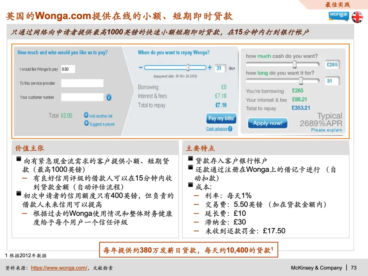The height and width of the screenshot is (276, 368).
Task: Click the '利率: 每天1%' line
Action: click(x=228, y=196)
